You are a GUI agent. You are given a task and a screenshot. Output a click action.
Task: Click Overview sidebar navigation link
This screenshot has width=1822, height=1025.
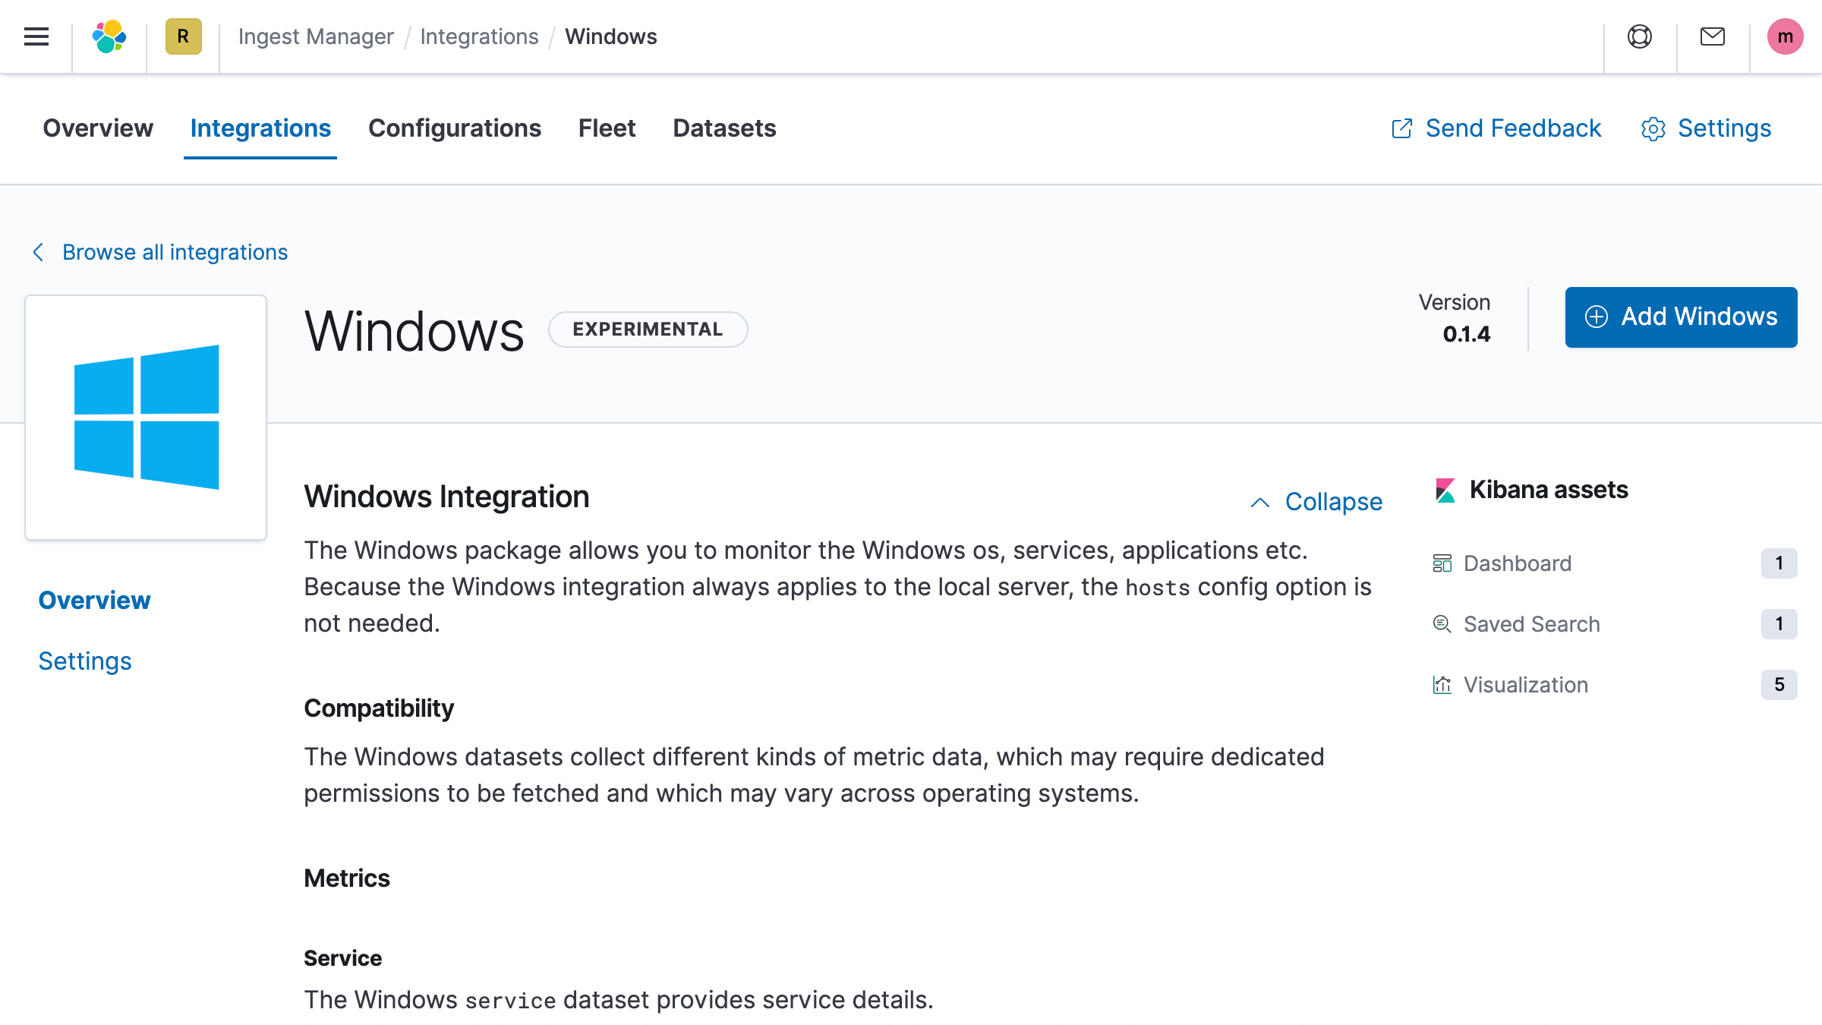pyautogui.click(x=94, y=600)
